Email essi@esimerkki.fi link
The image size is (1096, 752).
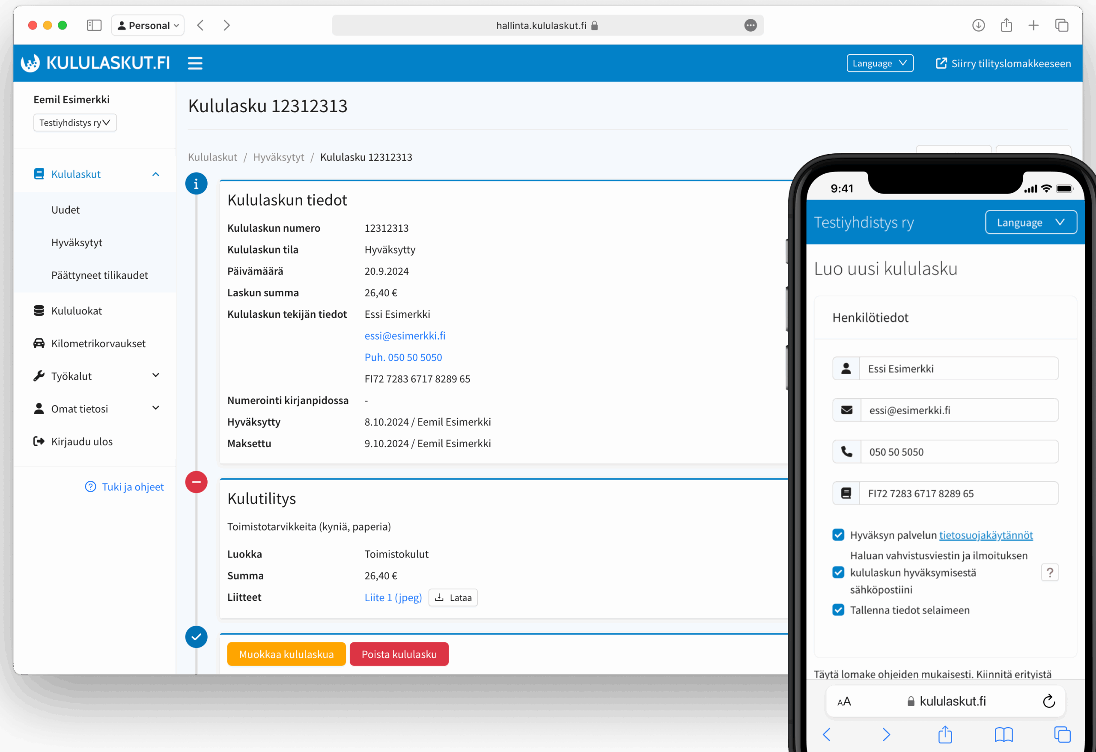pos(405,336)
